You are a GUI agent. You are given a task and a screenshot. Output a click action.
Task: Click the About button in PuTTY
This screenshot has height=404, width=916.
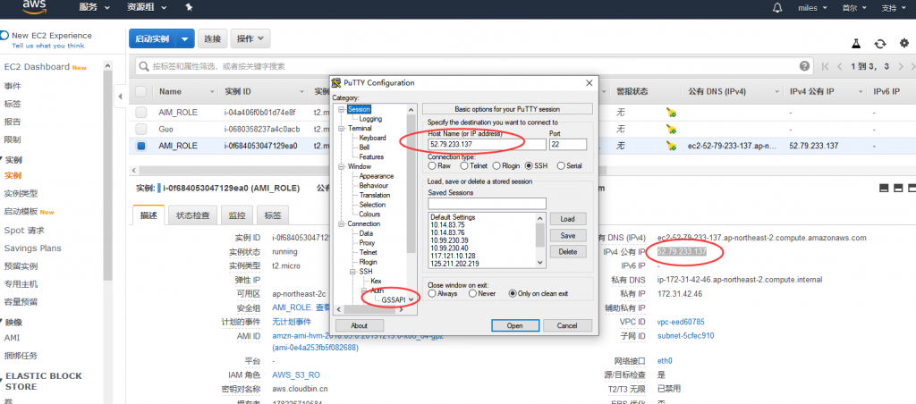pos(360,325)
